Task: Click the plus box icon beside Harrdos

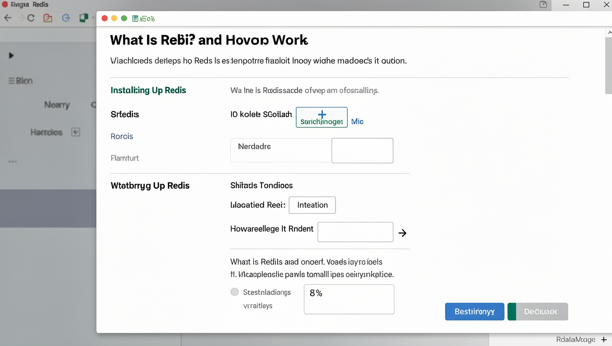Action: click(x=76, y=132)
